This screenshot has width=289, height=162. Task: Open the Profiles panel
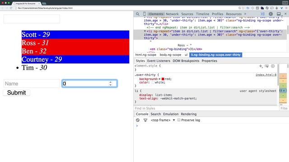click(218, 14)
